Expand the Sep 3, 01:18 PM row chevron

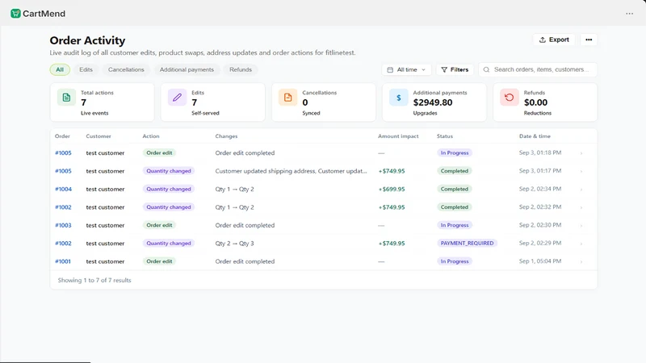tap(581, 153)
